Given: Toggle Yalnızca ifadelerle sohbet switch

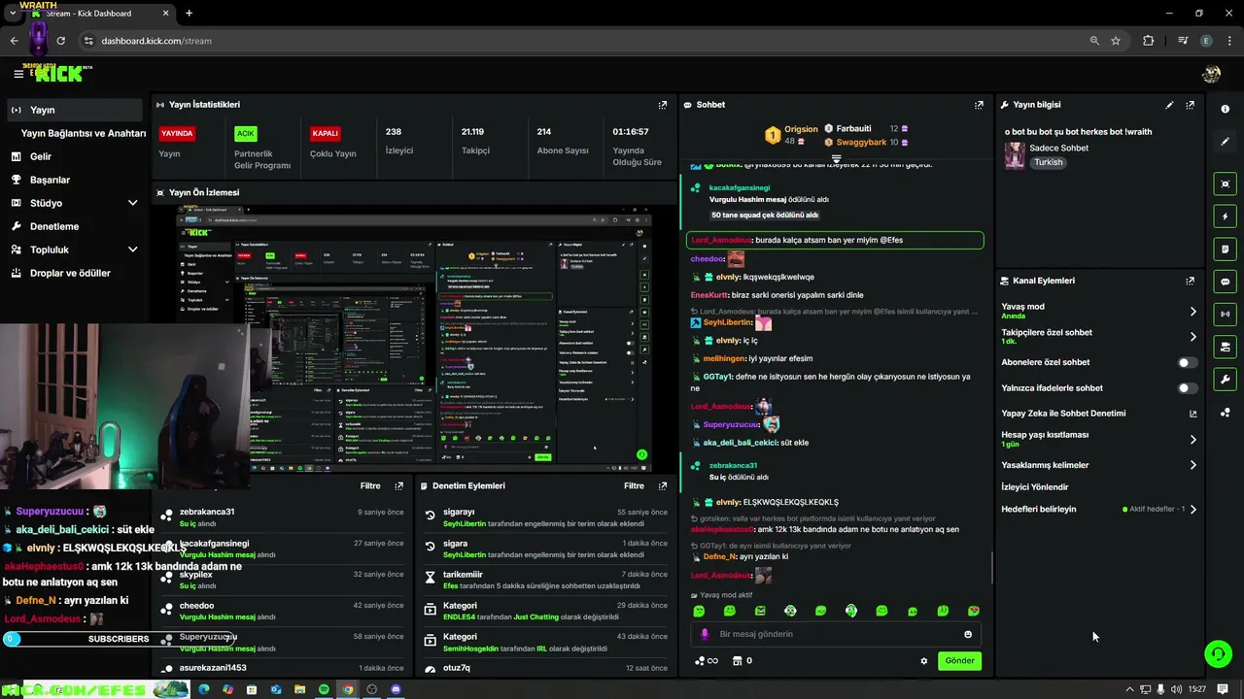Looking at the screenshot, I should click(1187, 388).
